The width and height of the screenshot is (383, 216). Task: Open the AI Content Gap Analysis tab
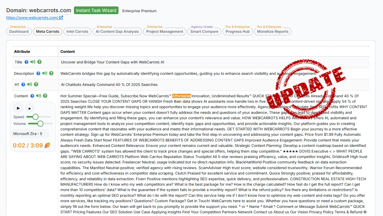click(x=117, y=31)
